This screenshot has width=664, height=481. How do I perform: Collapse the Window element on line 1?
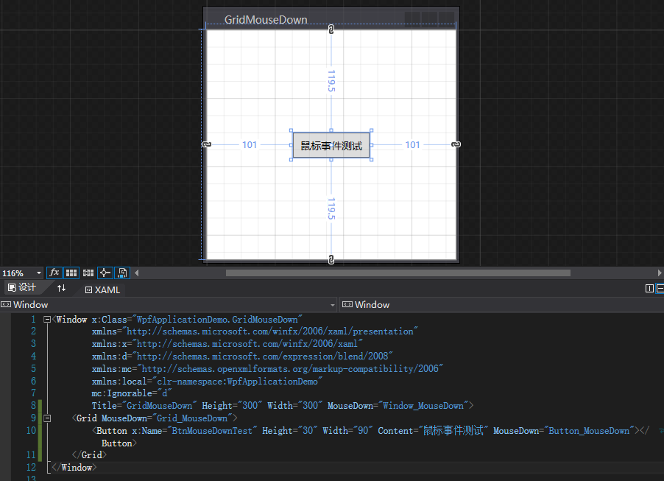[47, 320]
